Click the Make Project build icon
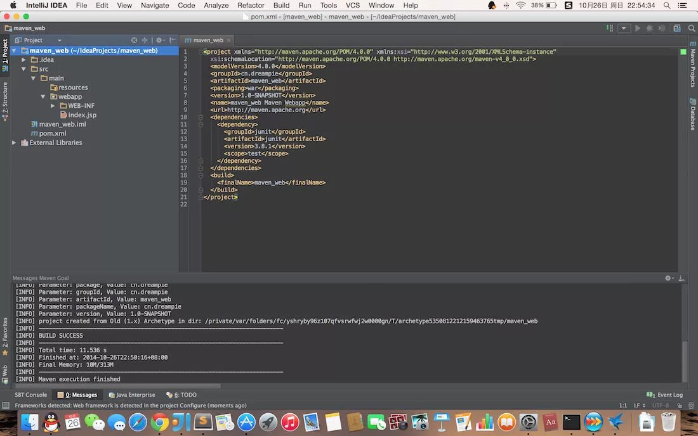Image resolution: width=698 pixels, height=436 pixels. coord(609,28)
